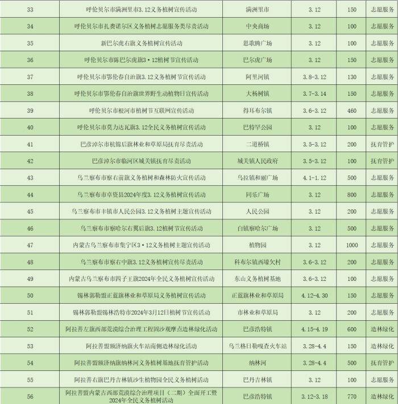Click row number 33 cell
This screenshot has height=404, width=398.
(x=30, y=10)
